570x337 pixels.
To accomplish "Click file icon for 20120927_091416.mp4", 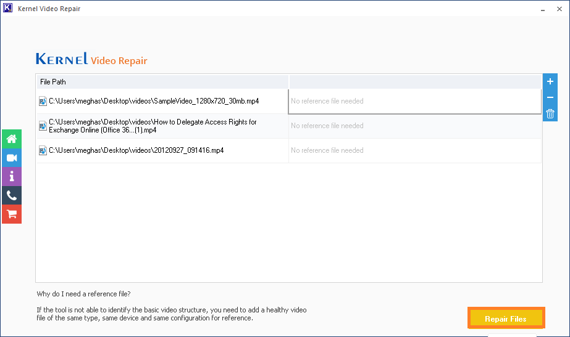I will point(43,150).
